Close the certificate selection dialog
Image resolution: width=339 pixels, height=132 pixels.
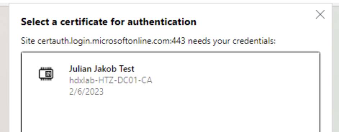[x=320, y=15]
